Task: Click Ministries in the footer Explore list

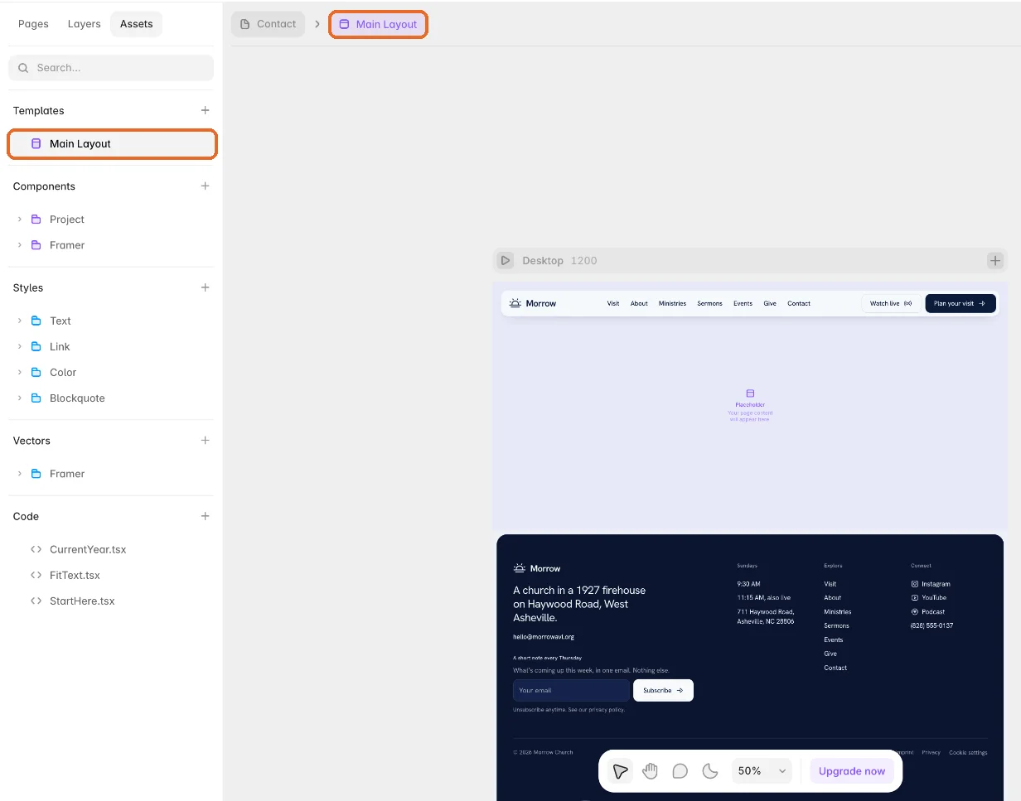Action: (x=838, y=611)
